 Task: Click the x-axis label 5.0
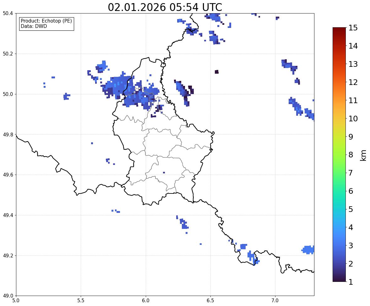pos(16,301)
